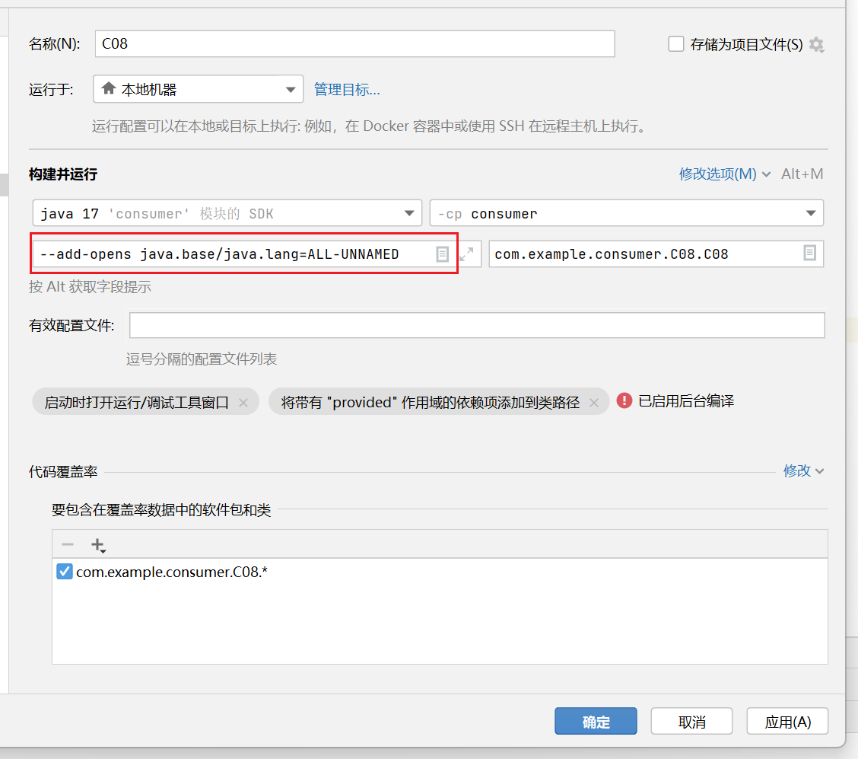858x759 pixels.
Task: Apply changes using 应用(A)
Action: (x=787, y=721)
